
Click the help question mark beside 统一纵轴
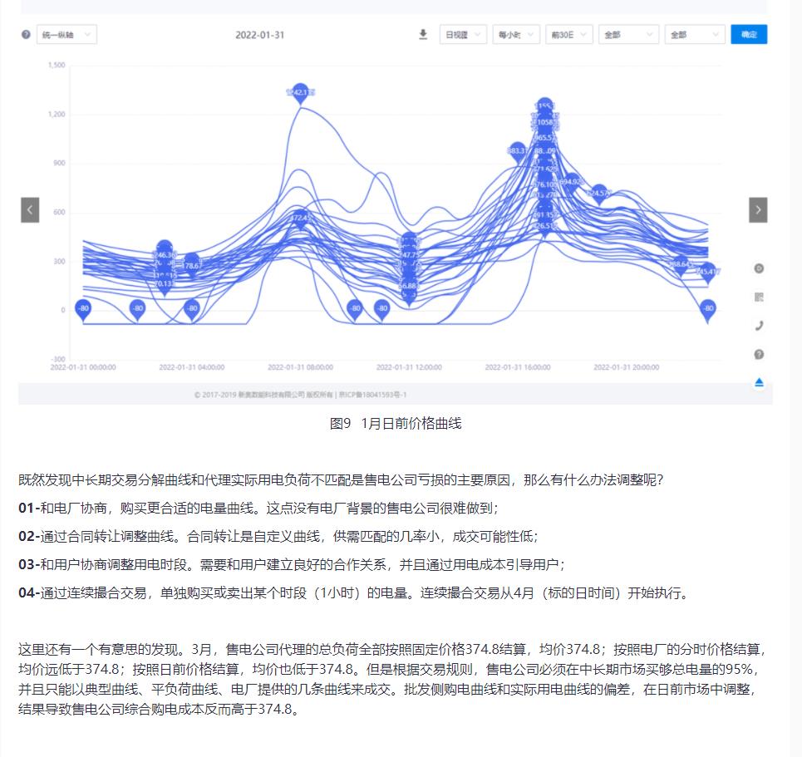pos(26,35)
